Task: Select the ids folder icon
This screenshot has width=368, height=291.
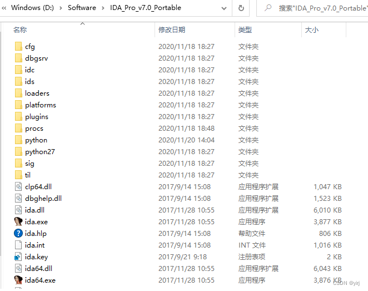Action: pos(18,81)
